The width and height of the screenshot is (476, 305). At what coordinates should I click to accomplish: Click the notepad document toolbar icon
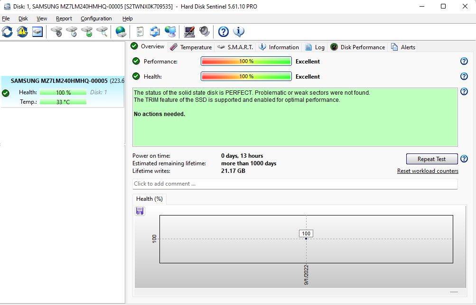point(140,32)
